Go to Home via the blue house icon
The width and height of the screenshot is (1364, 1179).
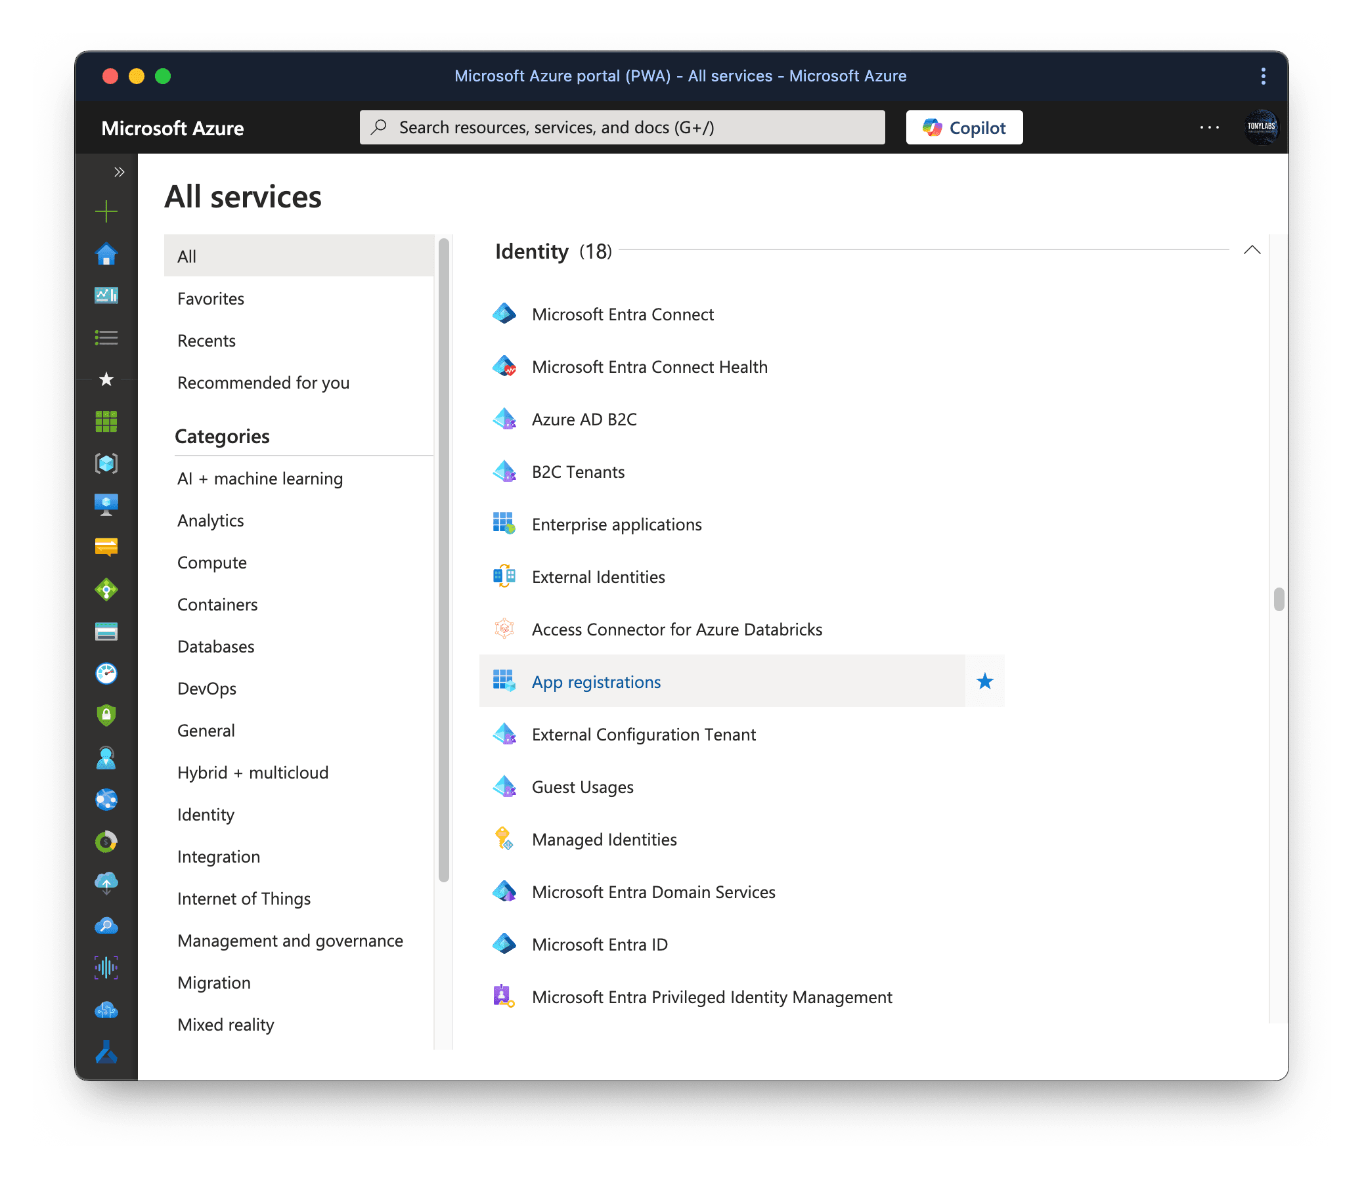pyautogui.click(x=106, y=254)
